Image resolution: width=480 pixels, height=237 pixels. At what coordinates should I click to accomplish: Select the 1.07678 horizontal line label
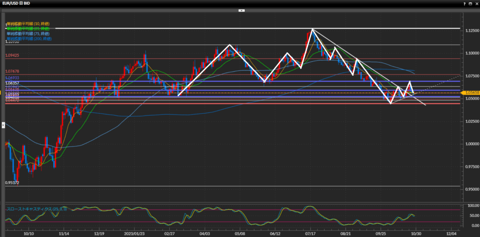(12, 71)
